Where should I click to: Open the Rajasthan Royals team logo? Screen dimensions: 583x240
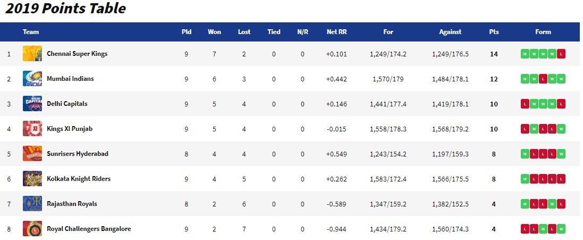click(x=32, y=203)
